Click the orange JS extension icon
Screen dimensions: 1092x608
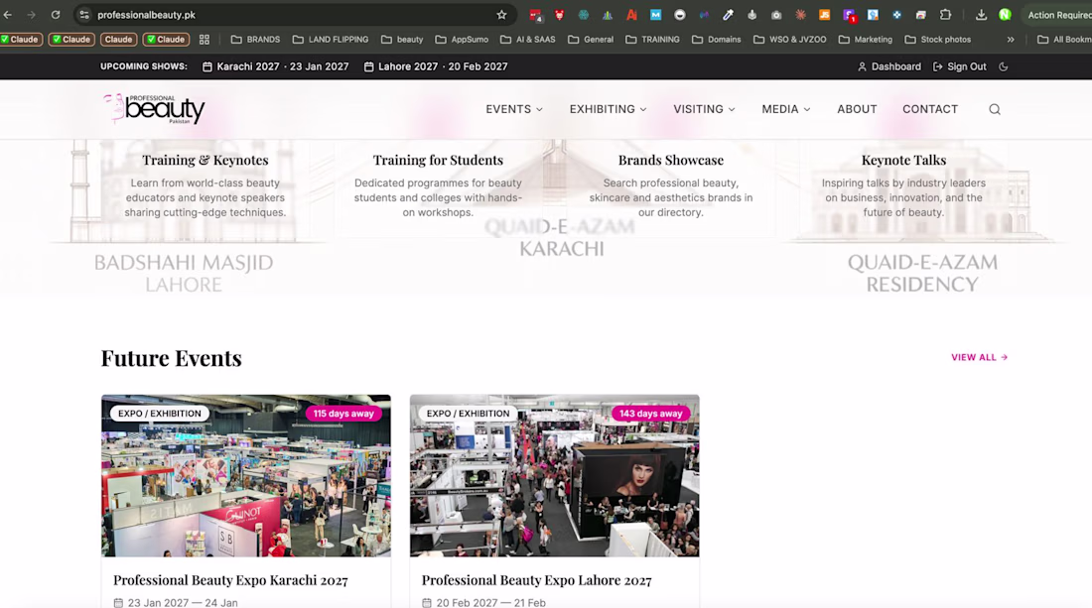[x=825, y=15]
